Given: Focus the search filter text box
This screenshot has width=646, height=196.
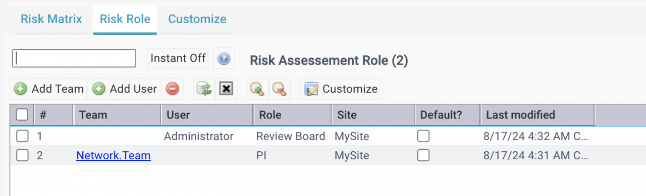Looking at the screenshot, I should point(74,58).
